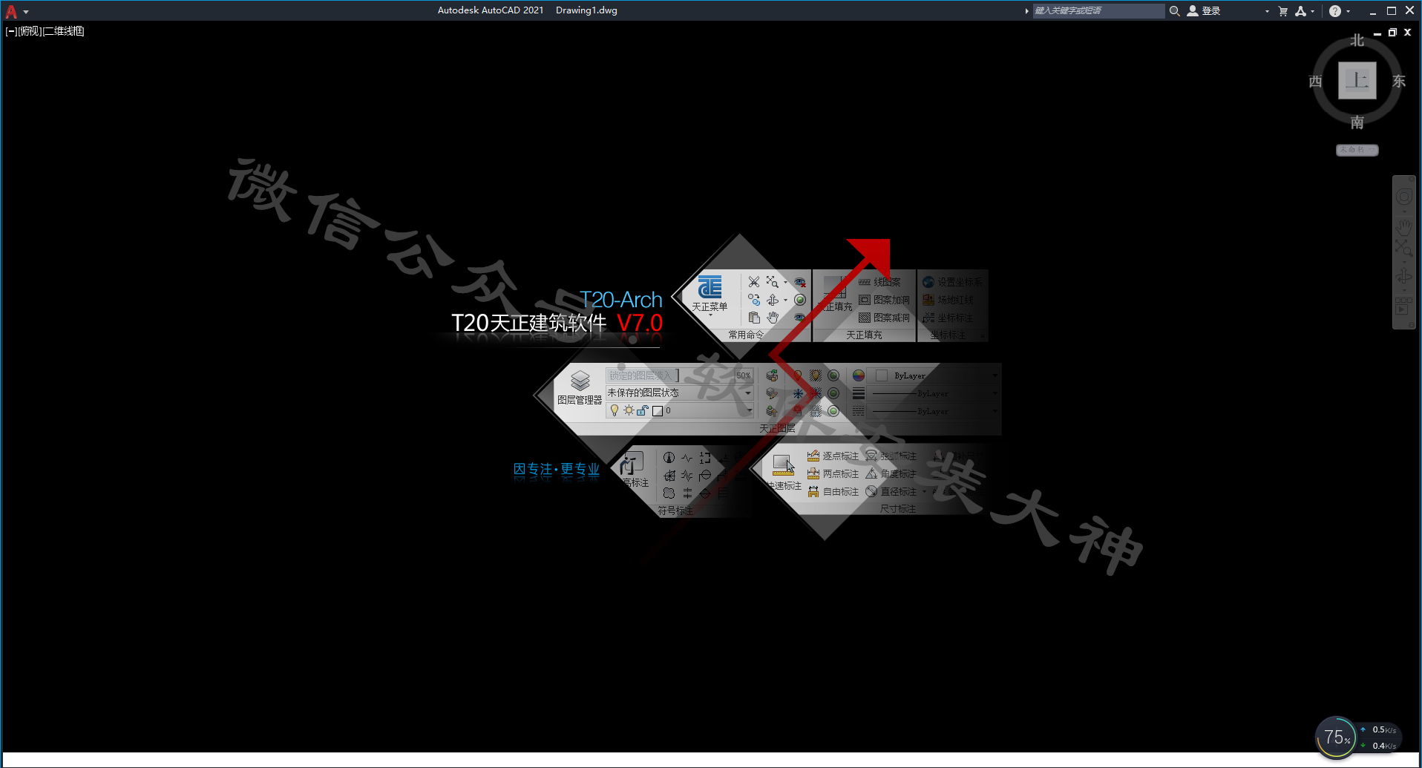The width and height of the screenshot is (1422, 768).
Task: Click ViewCube 东 (east) direction
Action: [x=1399, y=81]
